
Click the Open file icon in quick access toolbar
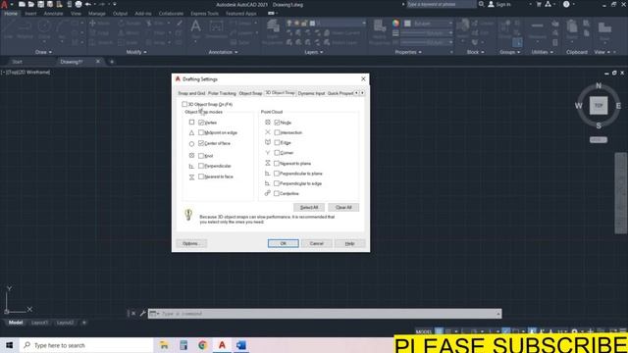click(30, 4)
